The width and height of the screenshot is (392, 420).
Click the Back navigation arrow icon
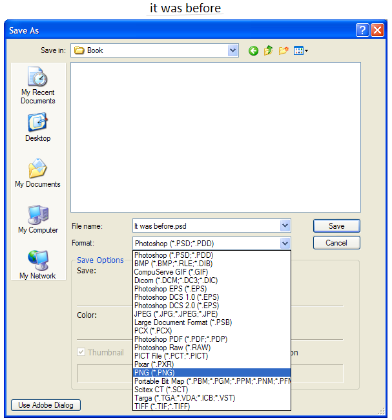[x=253, y=51]
